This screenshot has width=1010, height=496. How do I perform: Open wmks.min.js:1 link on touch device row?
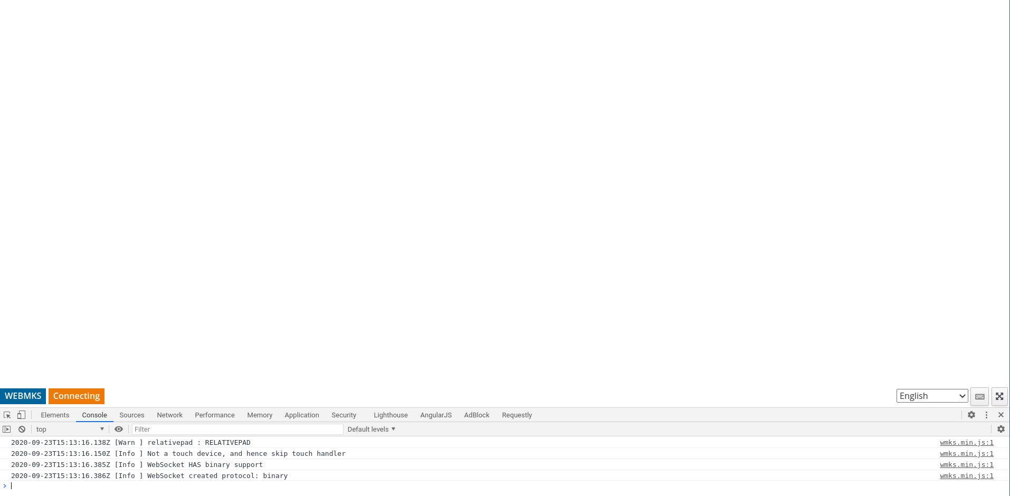click(x=967, y=454)
